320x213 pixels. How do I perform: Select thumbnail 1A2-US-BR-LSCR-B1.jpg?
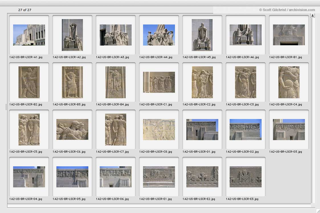click(289, 35)
